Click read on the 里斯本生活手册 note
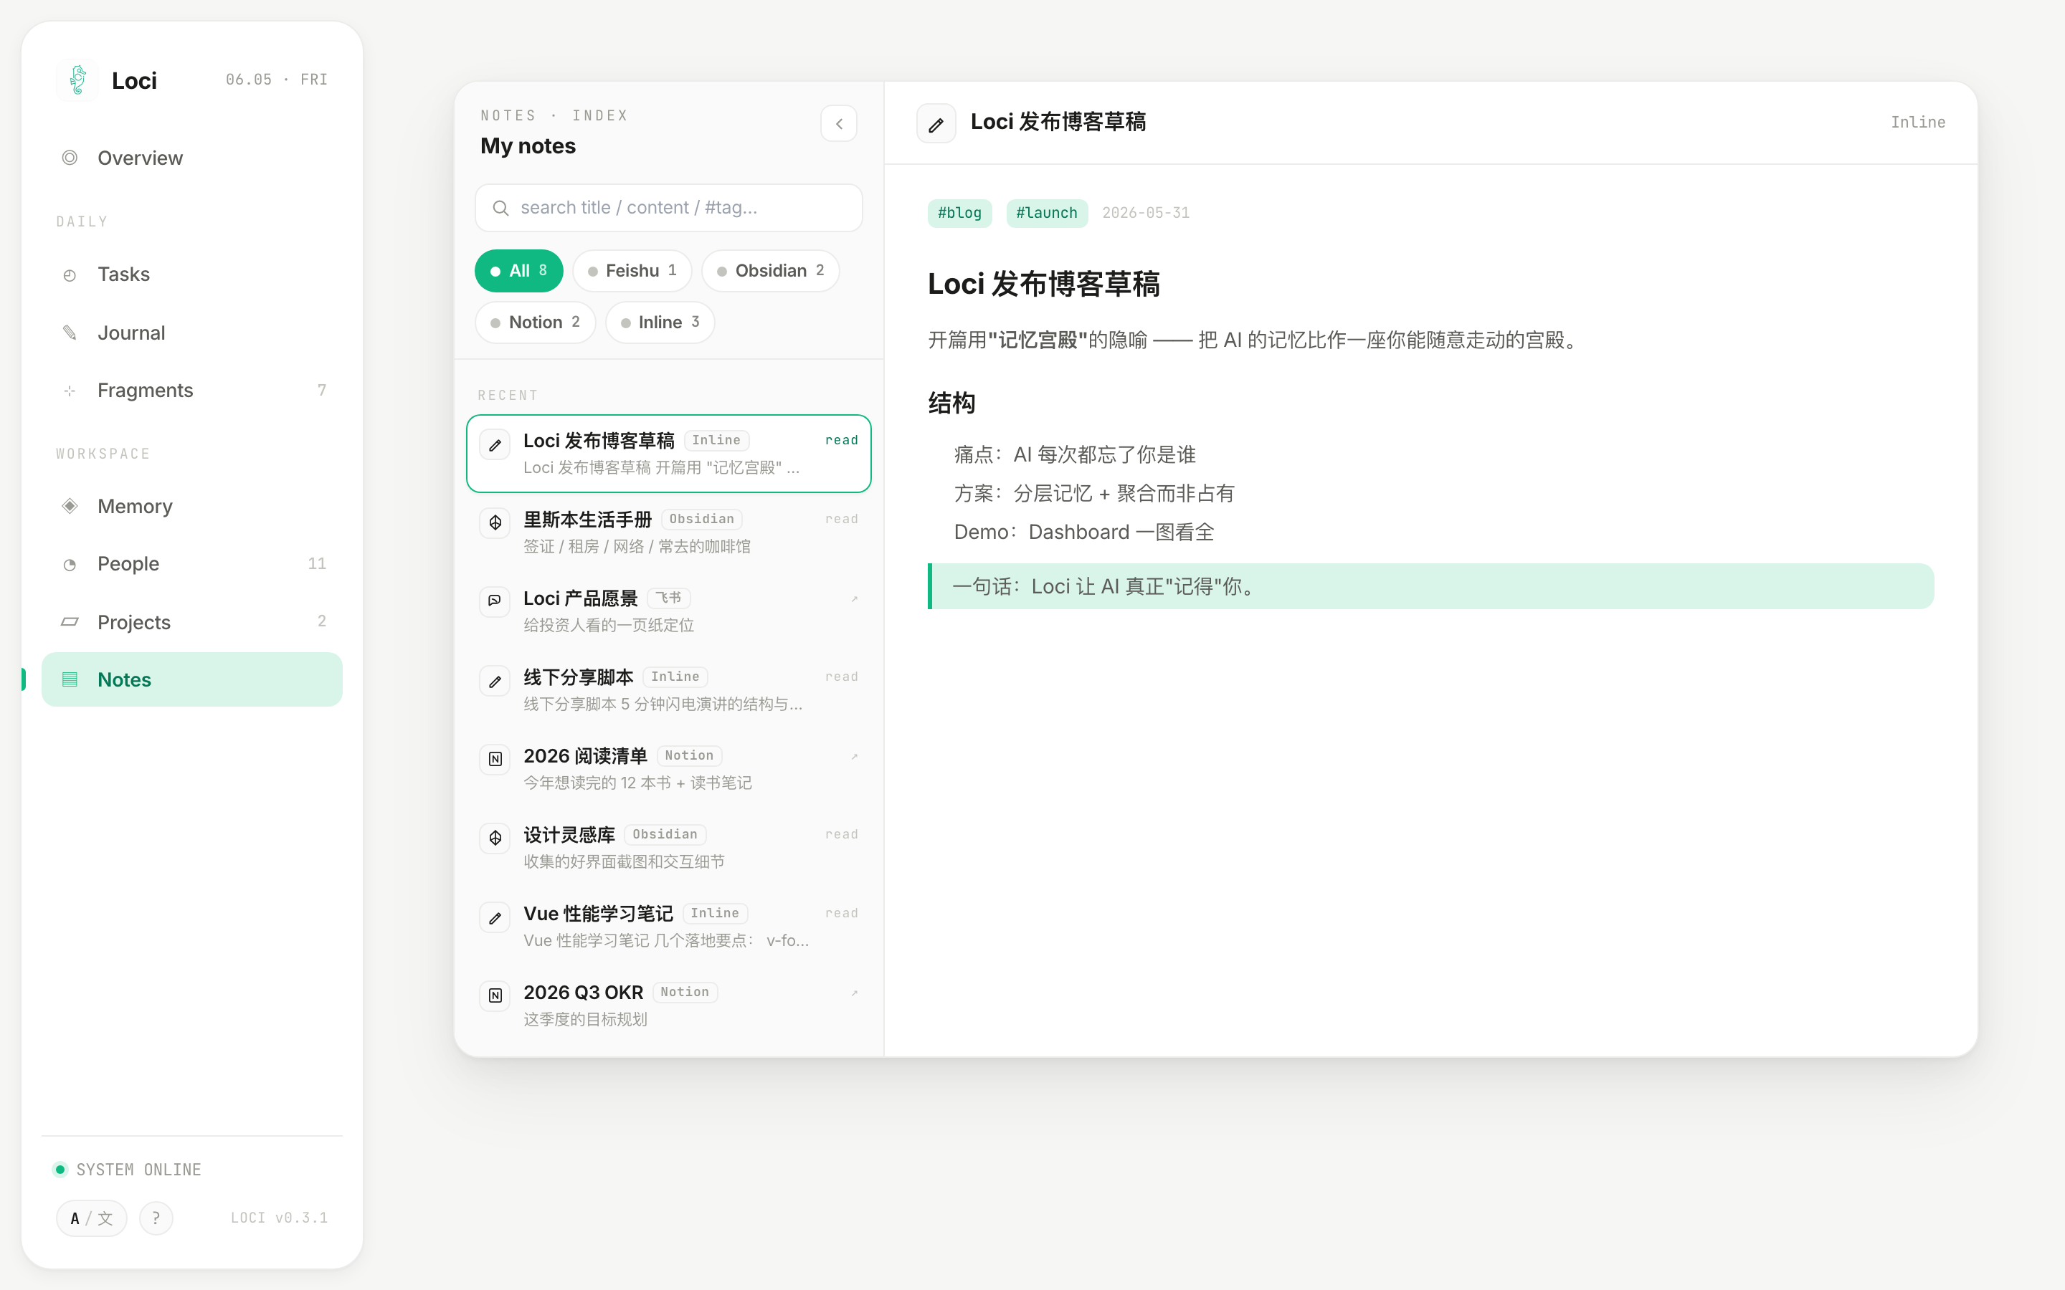Screen dimensions: 2065x1290 click(x=841, y=520)
